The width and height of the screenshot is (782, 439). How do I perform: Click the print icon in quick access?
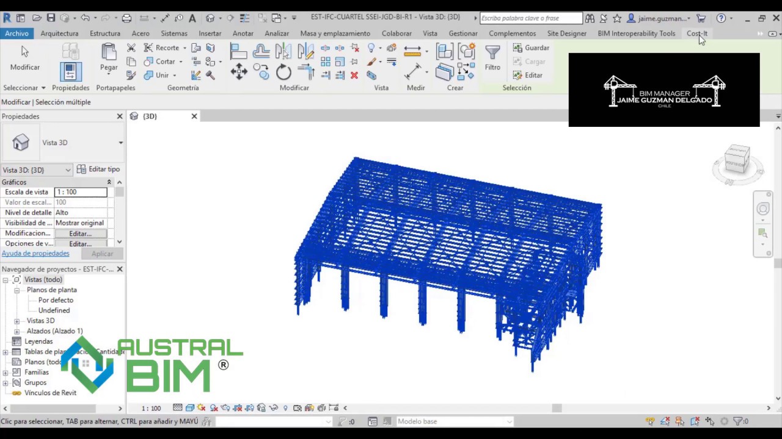coord(126,18)
